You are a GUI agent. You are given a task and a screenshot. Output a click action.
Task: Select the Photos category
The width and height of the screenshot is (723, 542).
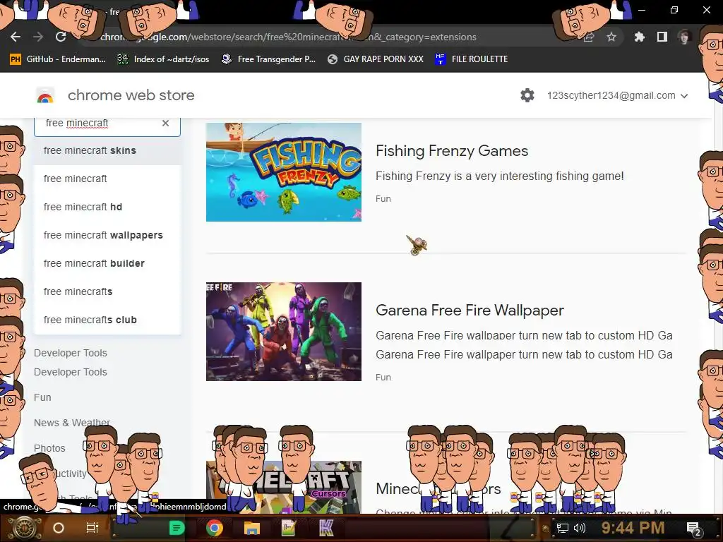(x=49, y=448)
